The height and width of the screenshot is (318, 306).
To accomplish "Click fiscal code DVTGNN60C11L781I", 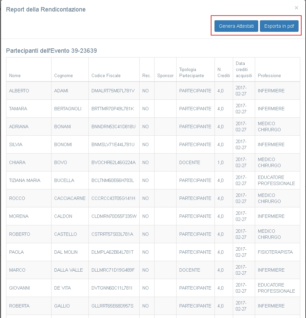I will coord(112,288).
